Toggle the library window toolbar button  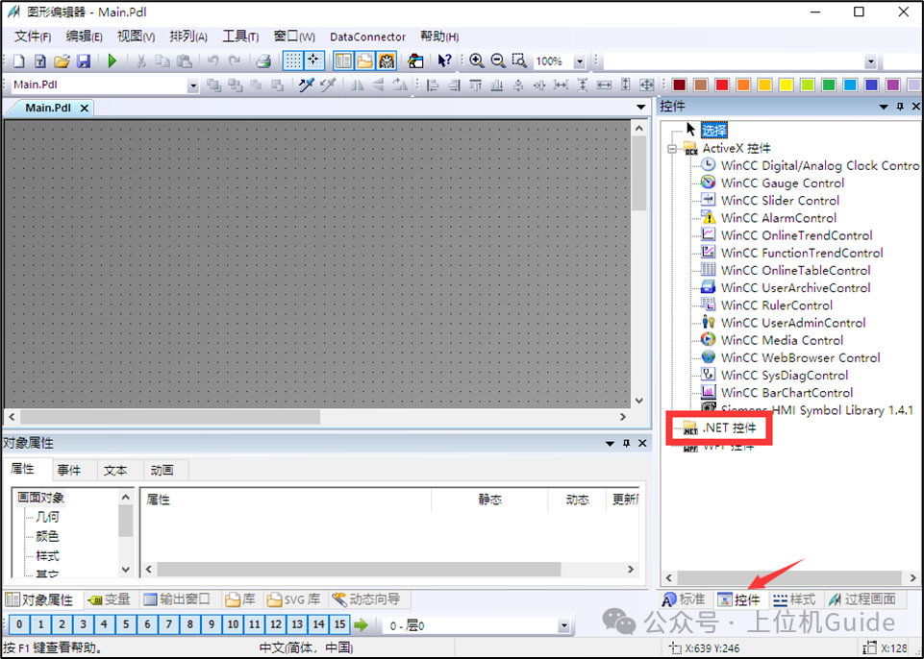point(364,61)
